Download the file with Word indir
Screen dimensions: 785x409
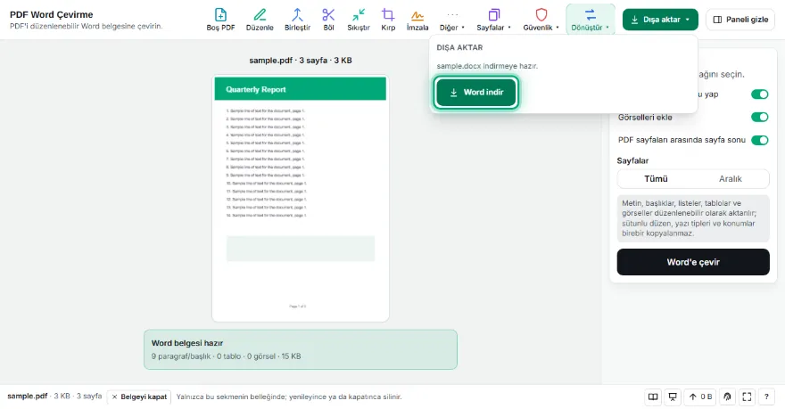pos(475,92)
